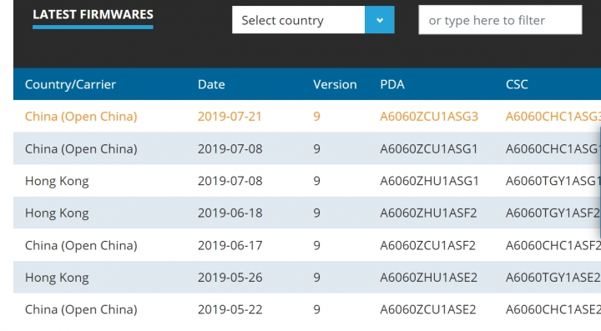601x331 pixels.
Task: Open CSC entry A6060TGY1ASG1
Action: tap(553, 181)
